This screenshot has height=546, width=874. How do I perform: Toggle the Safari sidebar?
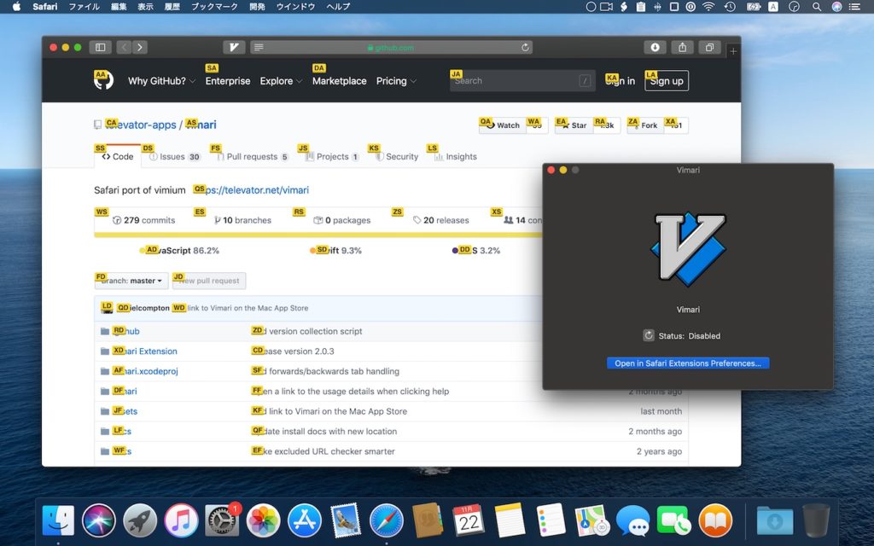pos(100,47)
